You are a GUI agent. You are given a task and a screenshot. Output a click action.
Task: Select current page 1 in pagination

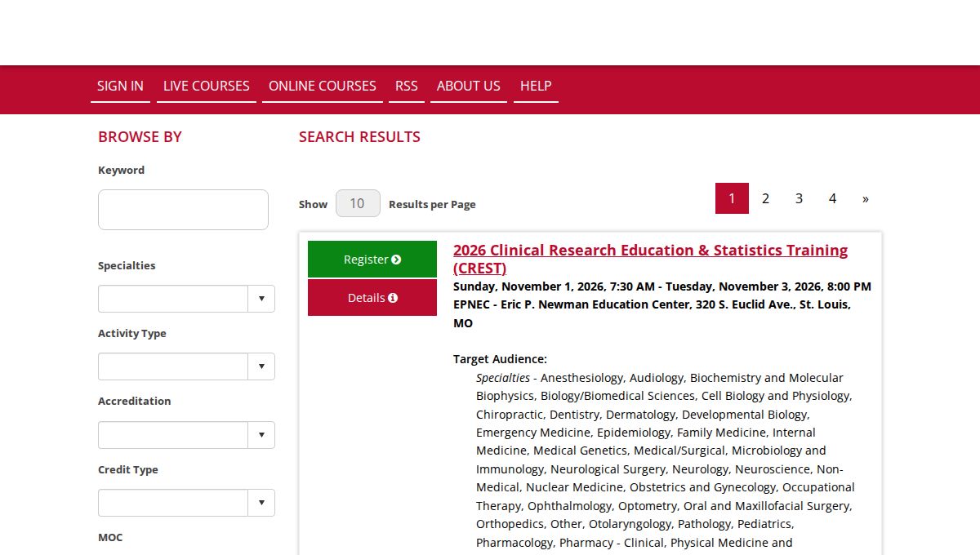point(732,198)
